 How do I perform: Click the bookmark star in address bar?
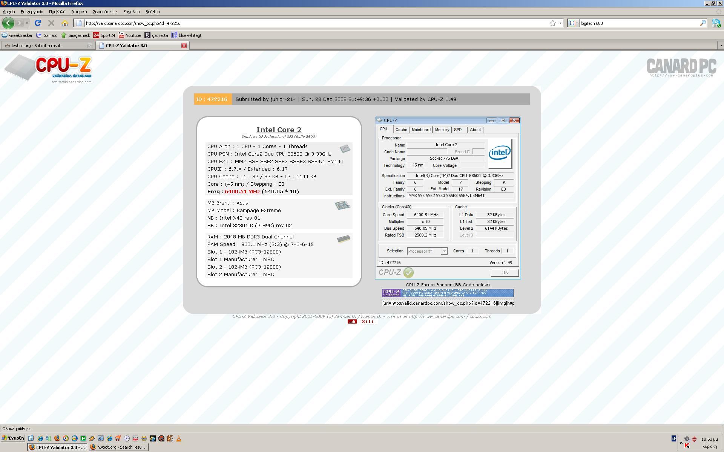(553, 23)
